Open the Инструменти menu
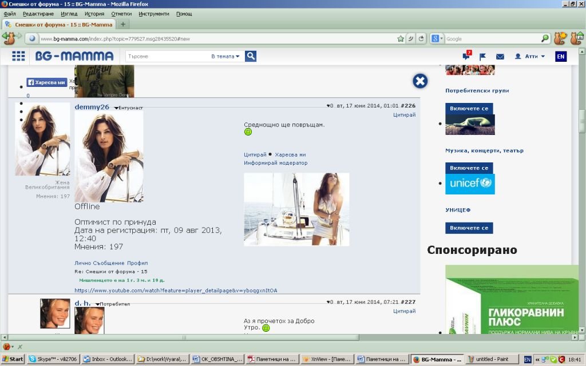586x366 pixels. (154, 14)
